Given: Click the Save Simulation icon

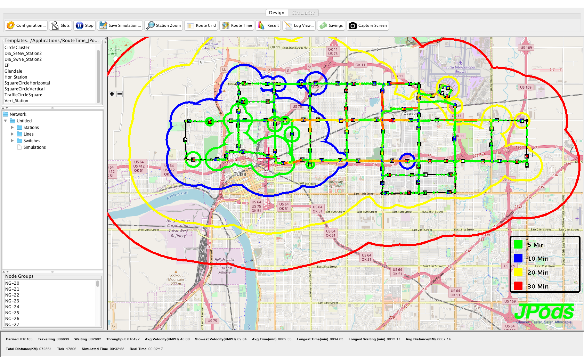Looking at the screenshot, I should click(103, 25).
